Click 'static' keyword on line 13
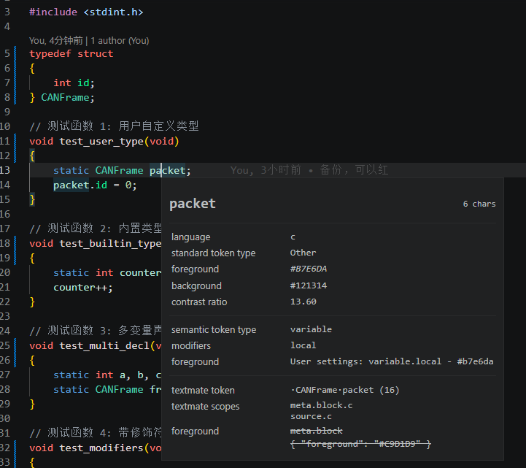Screen dimensions: 526x468 tap(71, 171)
